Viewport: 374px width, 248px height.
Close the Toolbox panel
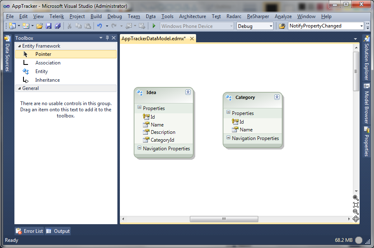point(114,38)
